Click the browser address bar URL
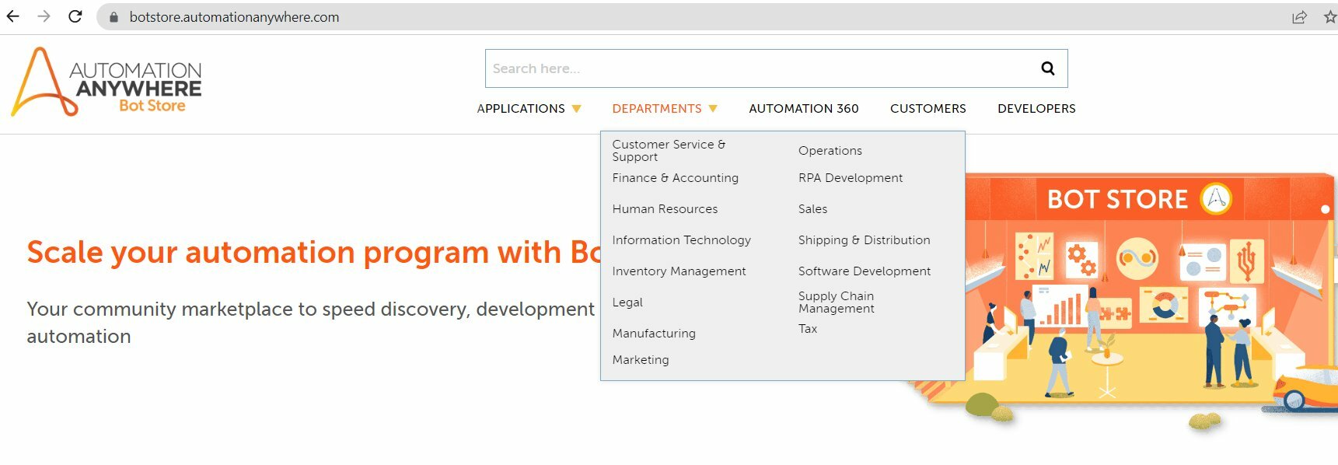Screen dimensions: 1338x465 [234, 17]
